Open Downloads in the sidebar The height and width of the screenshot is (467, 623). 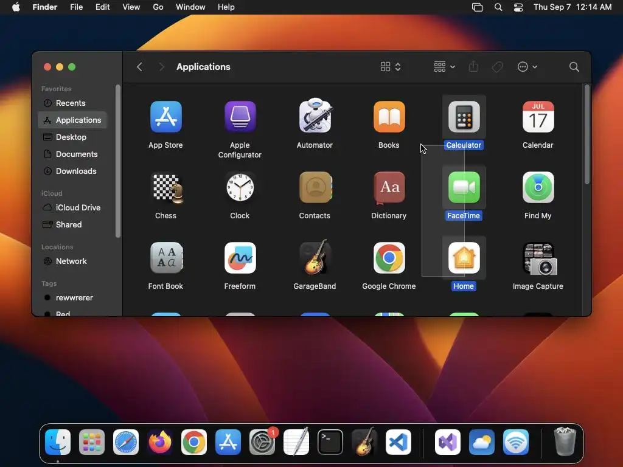pyautogui.click(x=72, y=171)
